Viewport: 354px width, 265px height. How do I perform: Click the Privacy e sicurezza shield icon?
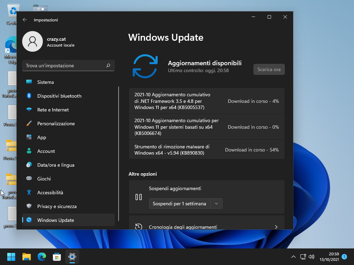tap(29, 206)
